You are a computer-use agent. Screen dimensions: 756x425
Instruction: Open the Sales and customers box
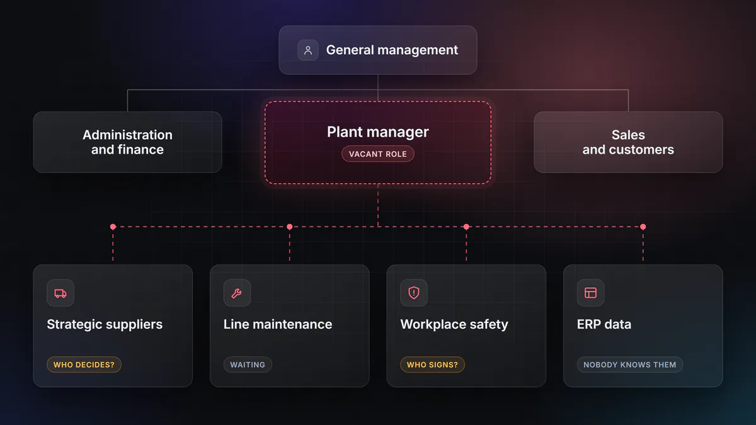click(x=628, y=142)
